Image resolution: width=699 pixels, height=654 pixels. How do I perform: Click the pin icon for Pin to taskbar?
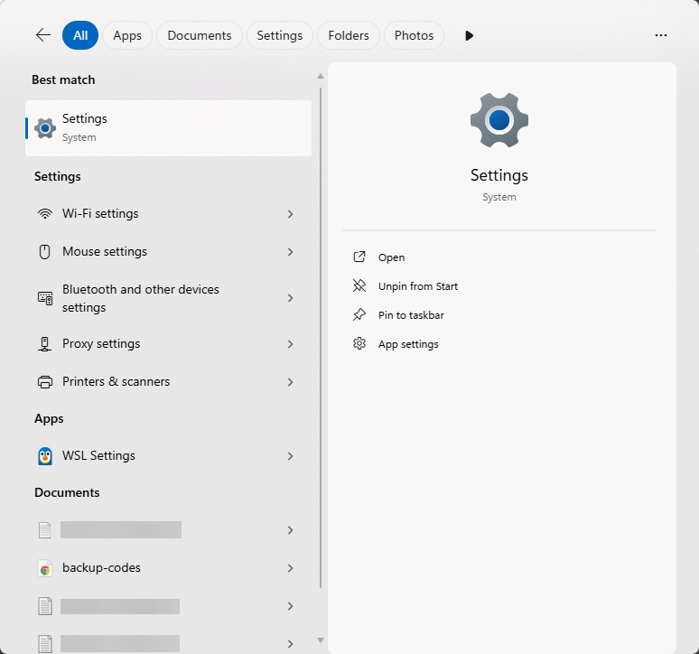359,314
